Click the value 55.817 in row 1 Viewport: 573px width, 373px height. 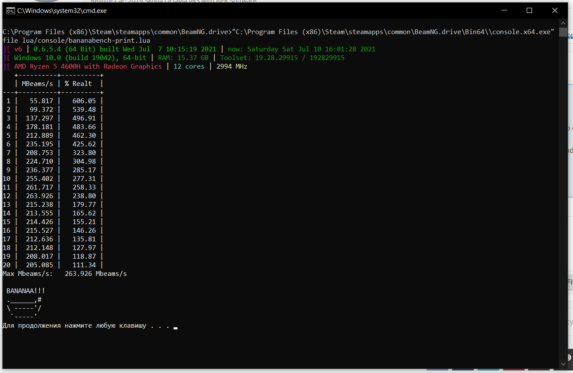pos(41,101)
